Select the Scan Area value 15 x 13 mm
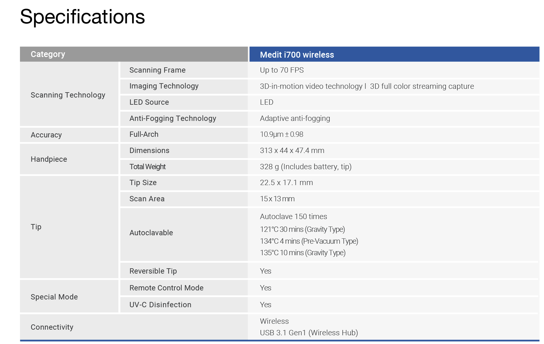This screenshot has height=344, width=544. pos(277,198)
